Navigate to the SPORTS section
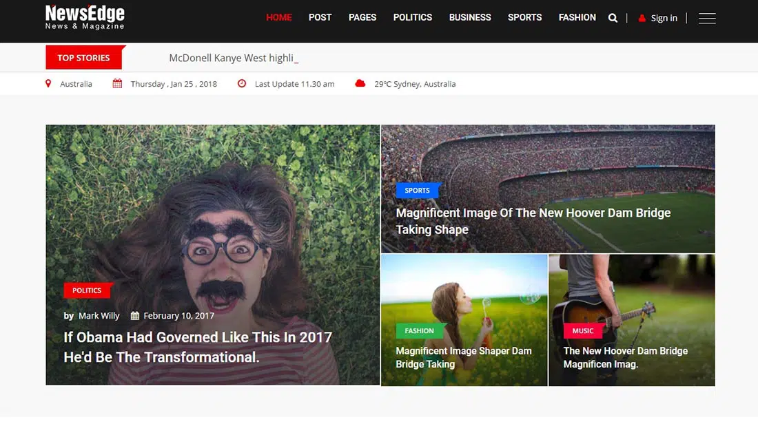 point(524,17)
